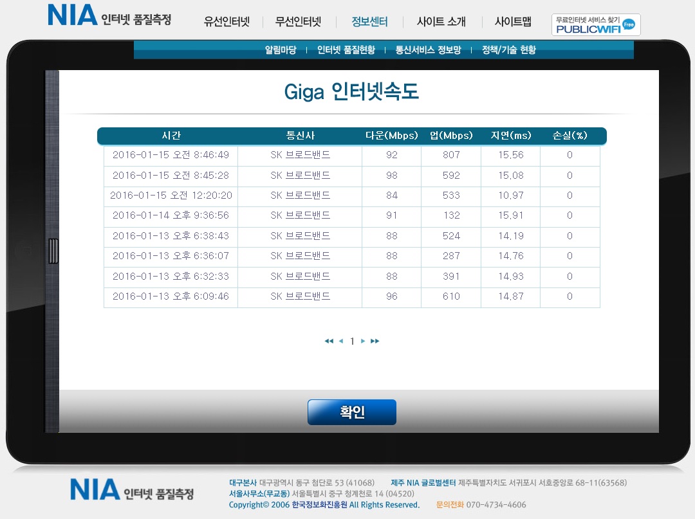
Task: Click the 한국정보화진흥원 footer link
Action: coord(319,505)
